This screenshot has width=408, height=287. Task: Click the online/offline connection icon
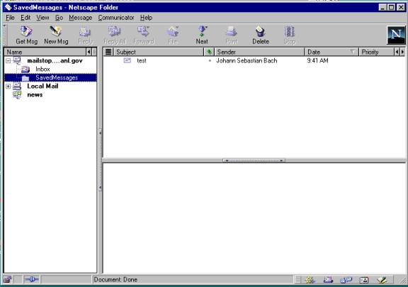(x=31, y=280)
